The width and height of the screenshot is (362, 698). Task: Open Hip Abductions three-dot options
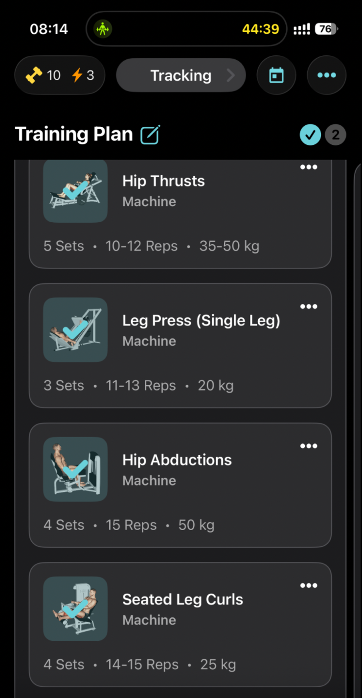click(x=309, y=446)
